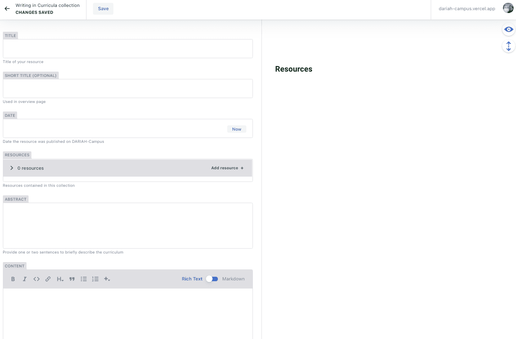Create a bulleted list
The height and width of the screenshot is (339, 516).
pyautogui.click(x=84, y=279)
